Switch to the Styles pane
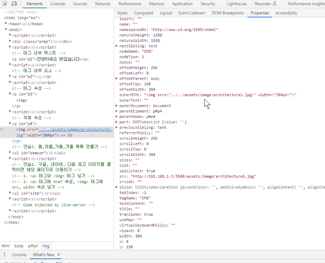 (122, 13)
